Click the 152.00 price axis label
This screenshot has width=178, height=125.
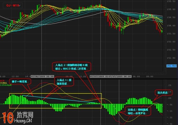click(x=171, y=58)
